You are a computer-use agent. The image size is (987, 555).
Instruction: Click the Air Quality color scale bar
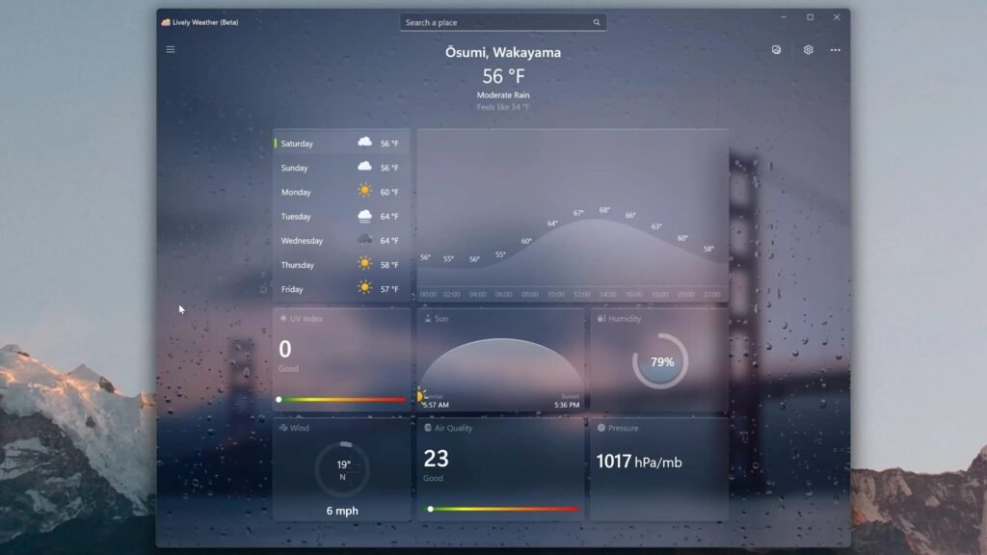(x=502, y=509)
